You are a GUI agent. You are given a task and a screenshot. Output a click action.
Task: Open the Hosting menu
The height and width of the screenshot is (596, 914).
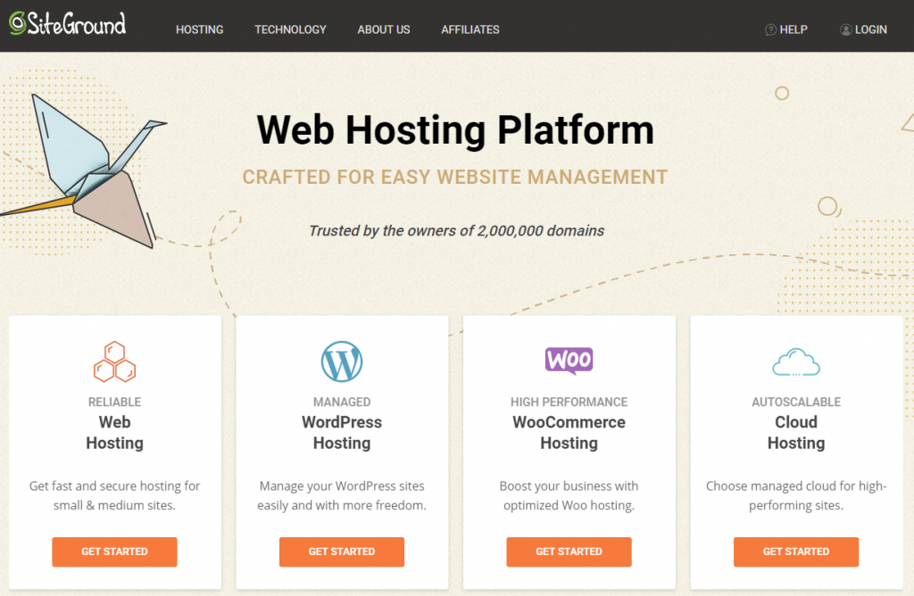tap(199, 29)
